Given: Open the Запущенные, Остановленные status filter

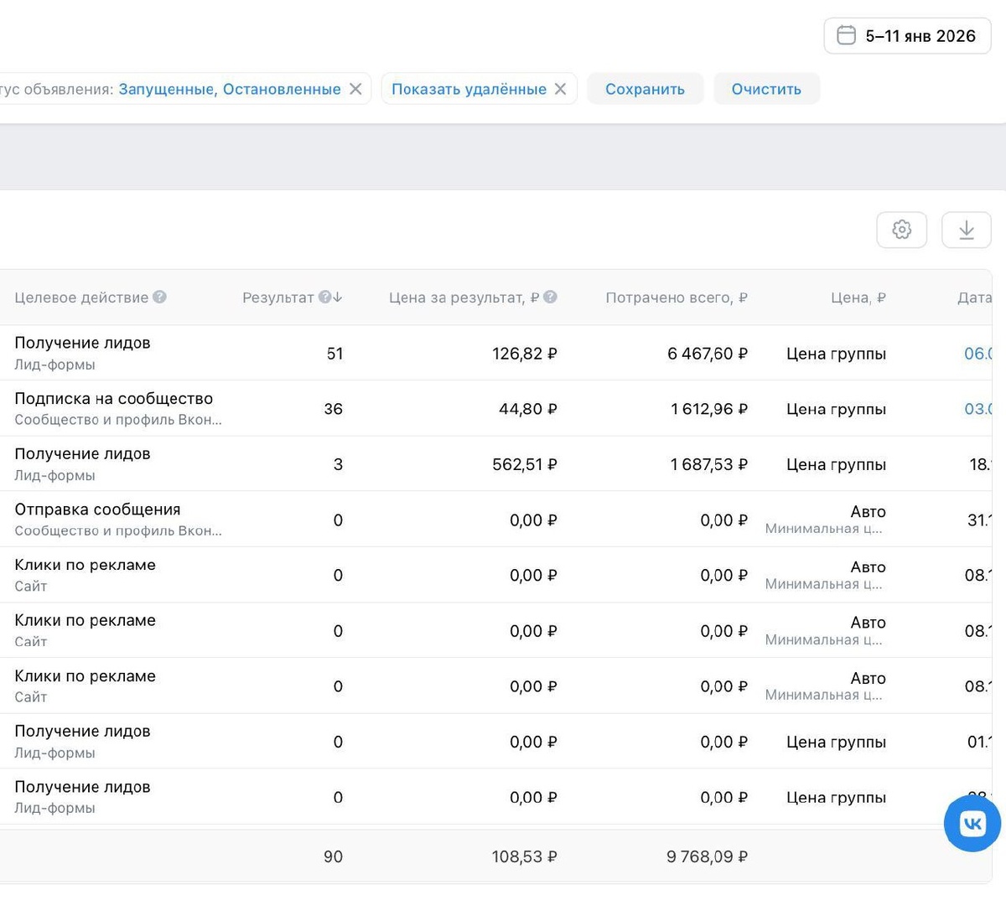Looking at the screenshot, I should click(230, 89).
